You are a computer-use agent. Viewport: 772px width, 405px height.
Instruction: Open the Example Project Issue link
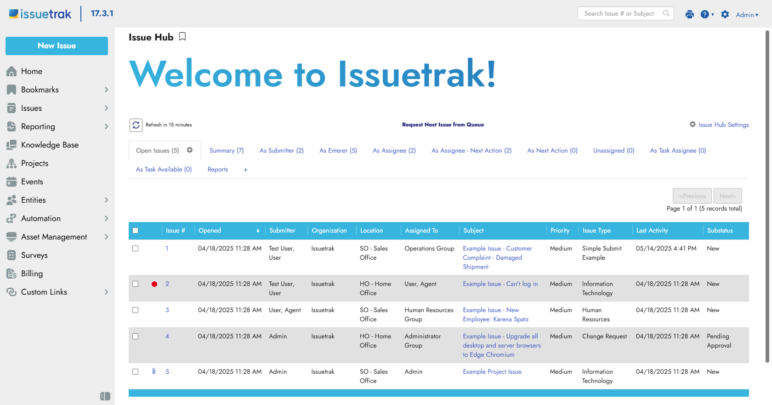pos(492,371)
